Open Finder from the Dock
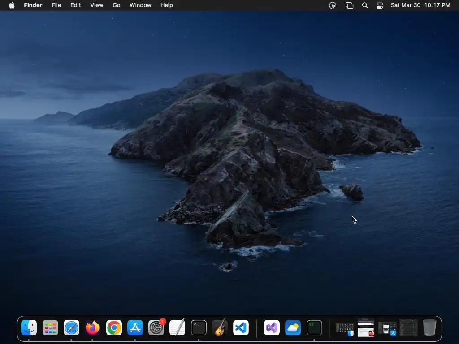 click(x=29, y=327)
